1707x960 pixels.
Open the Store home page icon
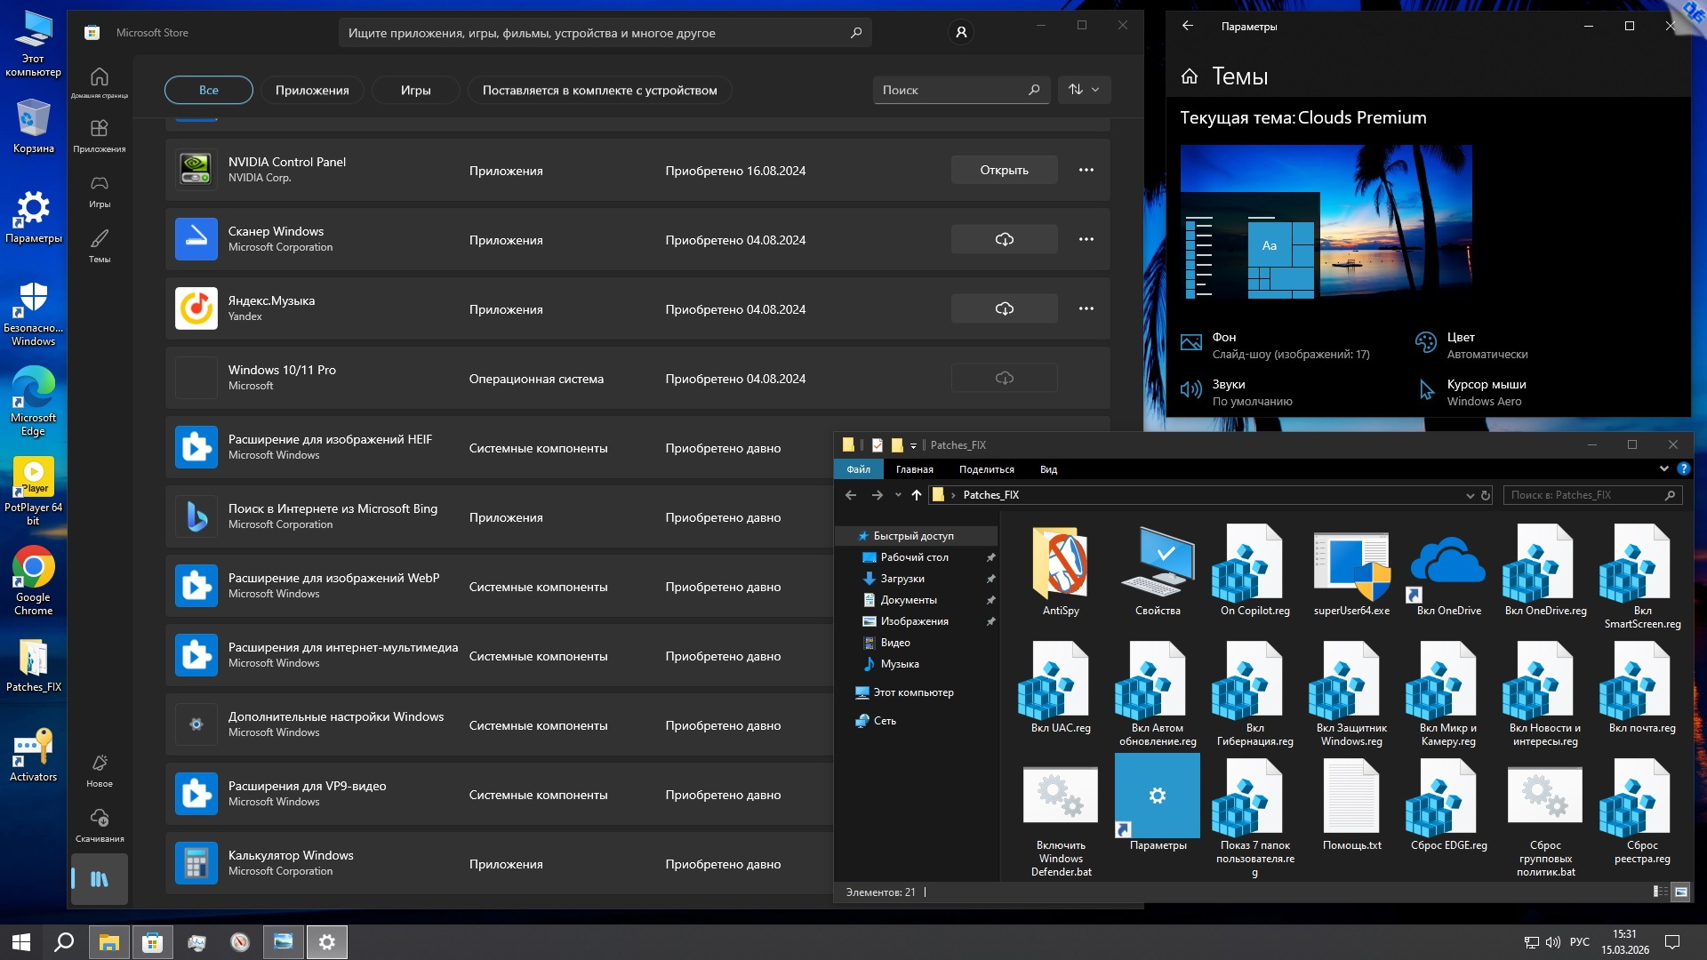coord(100,82)
